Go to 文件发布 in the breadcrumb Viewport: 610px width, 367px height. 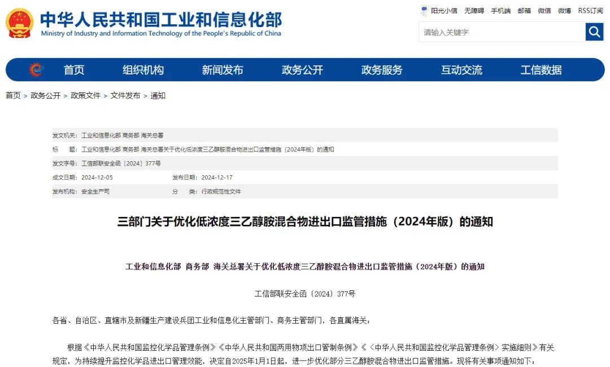pos(125,95)
